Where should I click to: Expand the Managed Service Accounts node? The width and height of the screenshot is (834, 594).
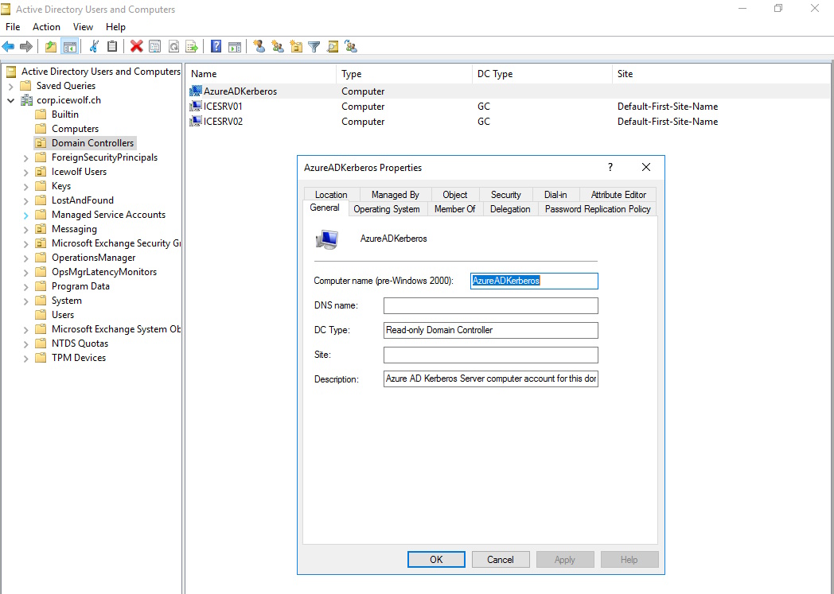point(25,215)
